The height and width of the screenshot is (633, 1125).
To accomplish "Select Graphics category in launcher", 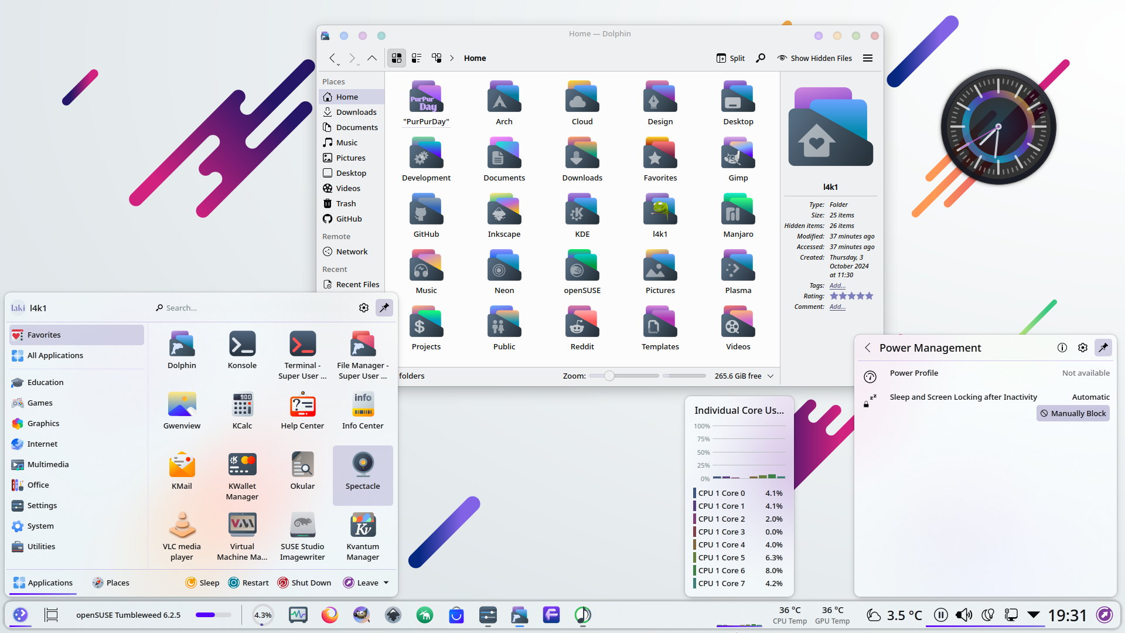I will (x=77, y=423).
